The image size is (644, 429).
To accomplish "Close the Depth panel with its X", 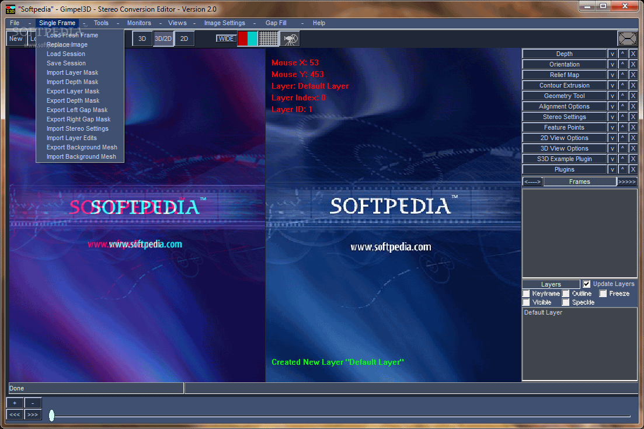I will click(633, 54).
